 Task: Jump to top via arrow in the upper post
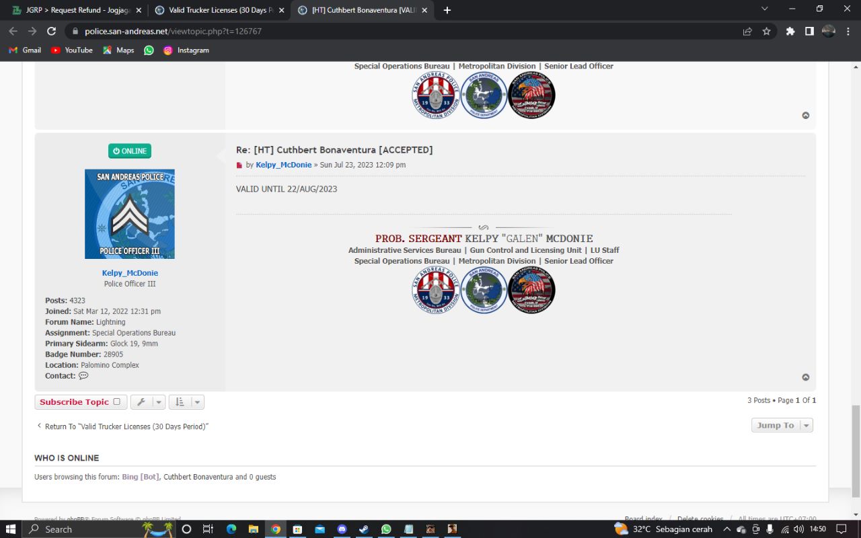click(x=806, y=116)
